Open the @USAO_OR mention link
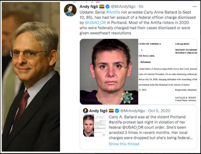This screenshot has height=154, width=201. coord(95,23)
